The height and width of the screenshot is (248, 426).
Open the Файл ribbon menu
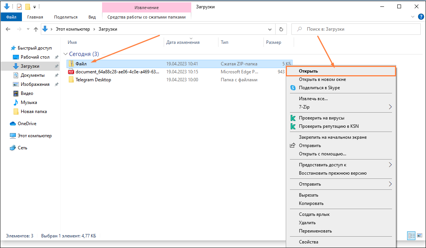pos(11,17)
